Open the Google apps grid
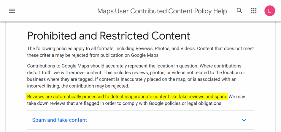Image resolution: width=281 pixels, height=132 pixels. 254,11
